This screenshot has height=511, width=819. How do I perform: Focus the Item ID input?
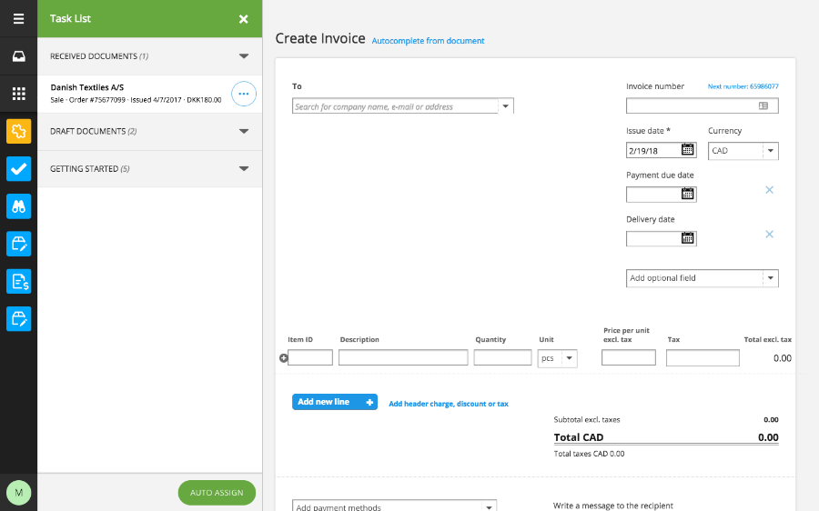(x=310, y=357)
